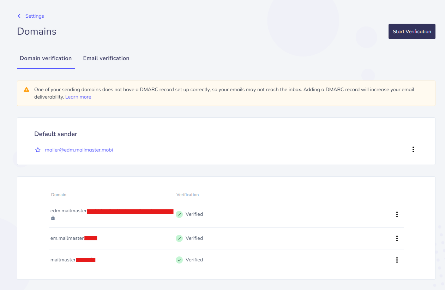
Task: Open the Email verification tab
Action: coord(106,58)
